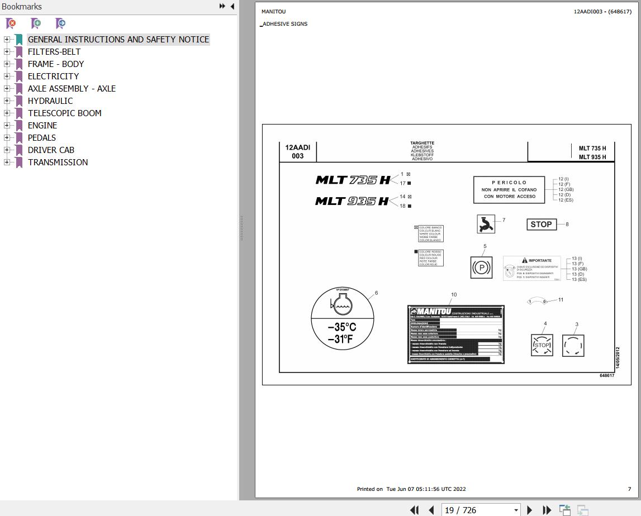Expand the TRANSMISSION bookmark node
This screenshot has height=516, width=641.
tap(7, 162)
